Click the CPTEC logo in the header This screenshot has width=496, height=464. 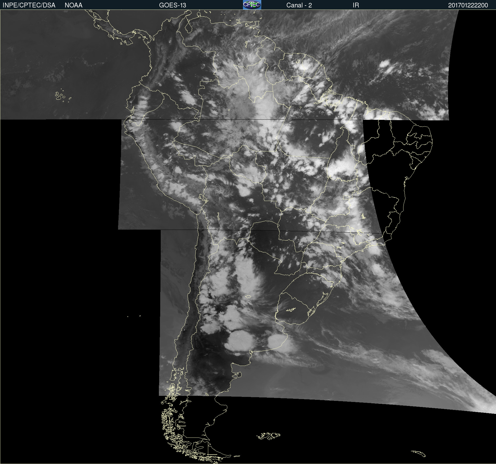pos(252,5)
